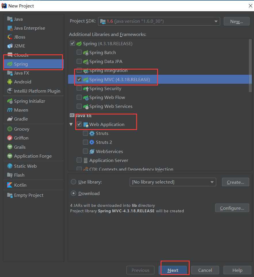
Task: Pick the Spring Initializr icon
Action: click(x=10, y=101)
